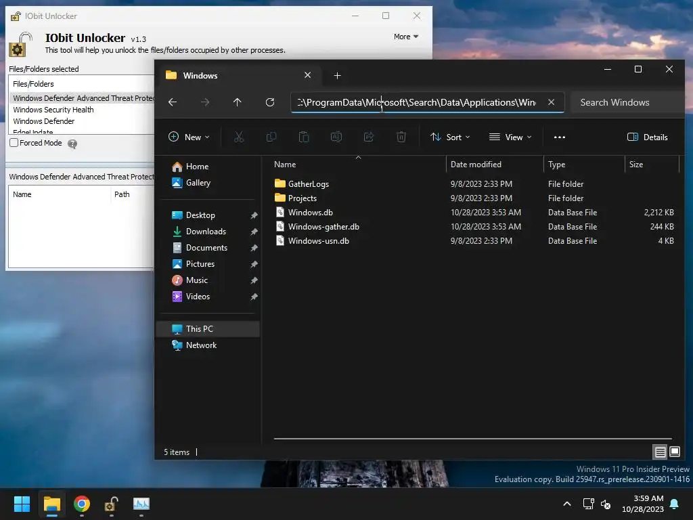
Task: Click the forward navigation arrow
Action: point(204,102)
